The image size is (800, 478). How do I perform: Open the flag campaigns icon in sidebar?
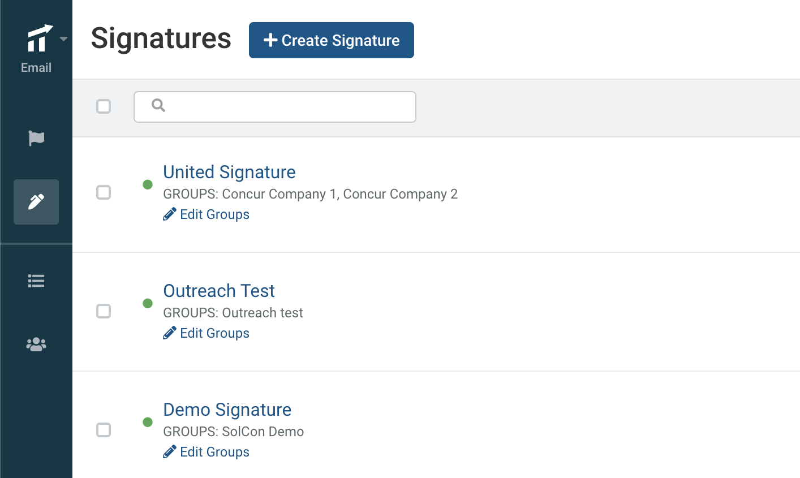tap(36, 138)
